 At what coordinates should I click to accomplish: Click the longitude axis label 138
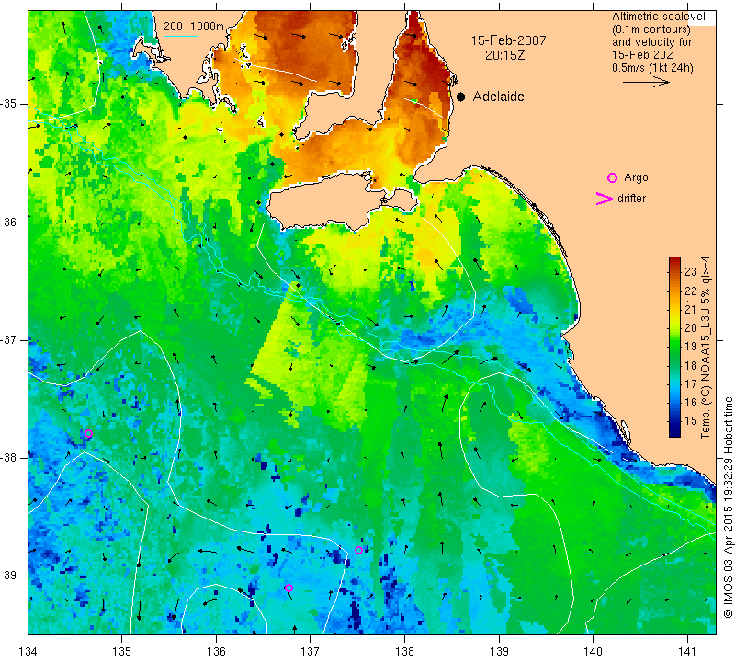click(x=404, y=651)
